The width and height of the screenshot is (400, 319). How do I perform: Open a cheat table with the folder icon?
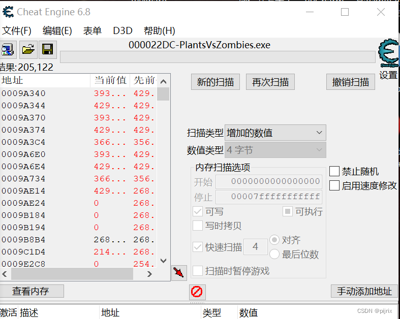click(x=28, y=49)
